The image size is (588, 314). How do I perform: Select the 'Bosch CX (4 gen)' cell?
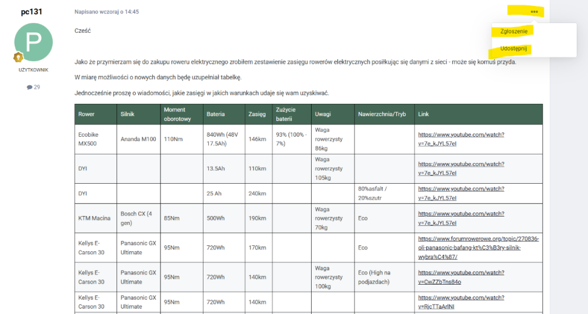(x=138, y=218)
